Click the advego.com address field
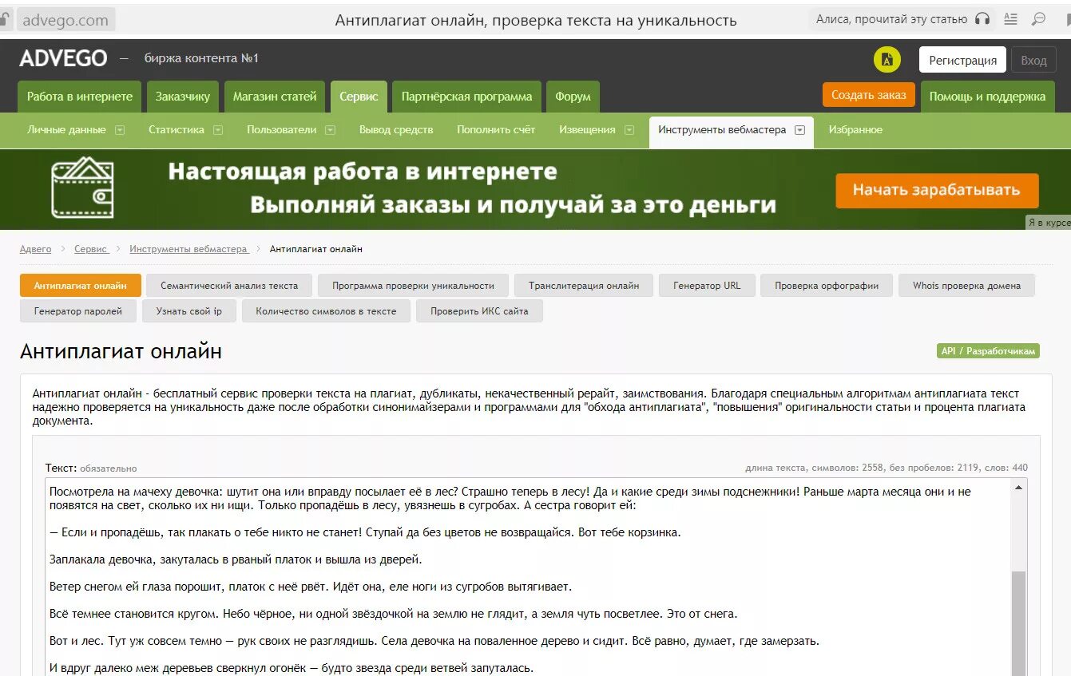The width and height of the screenshot is (1071, 676). point(65,20)
